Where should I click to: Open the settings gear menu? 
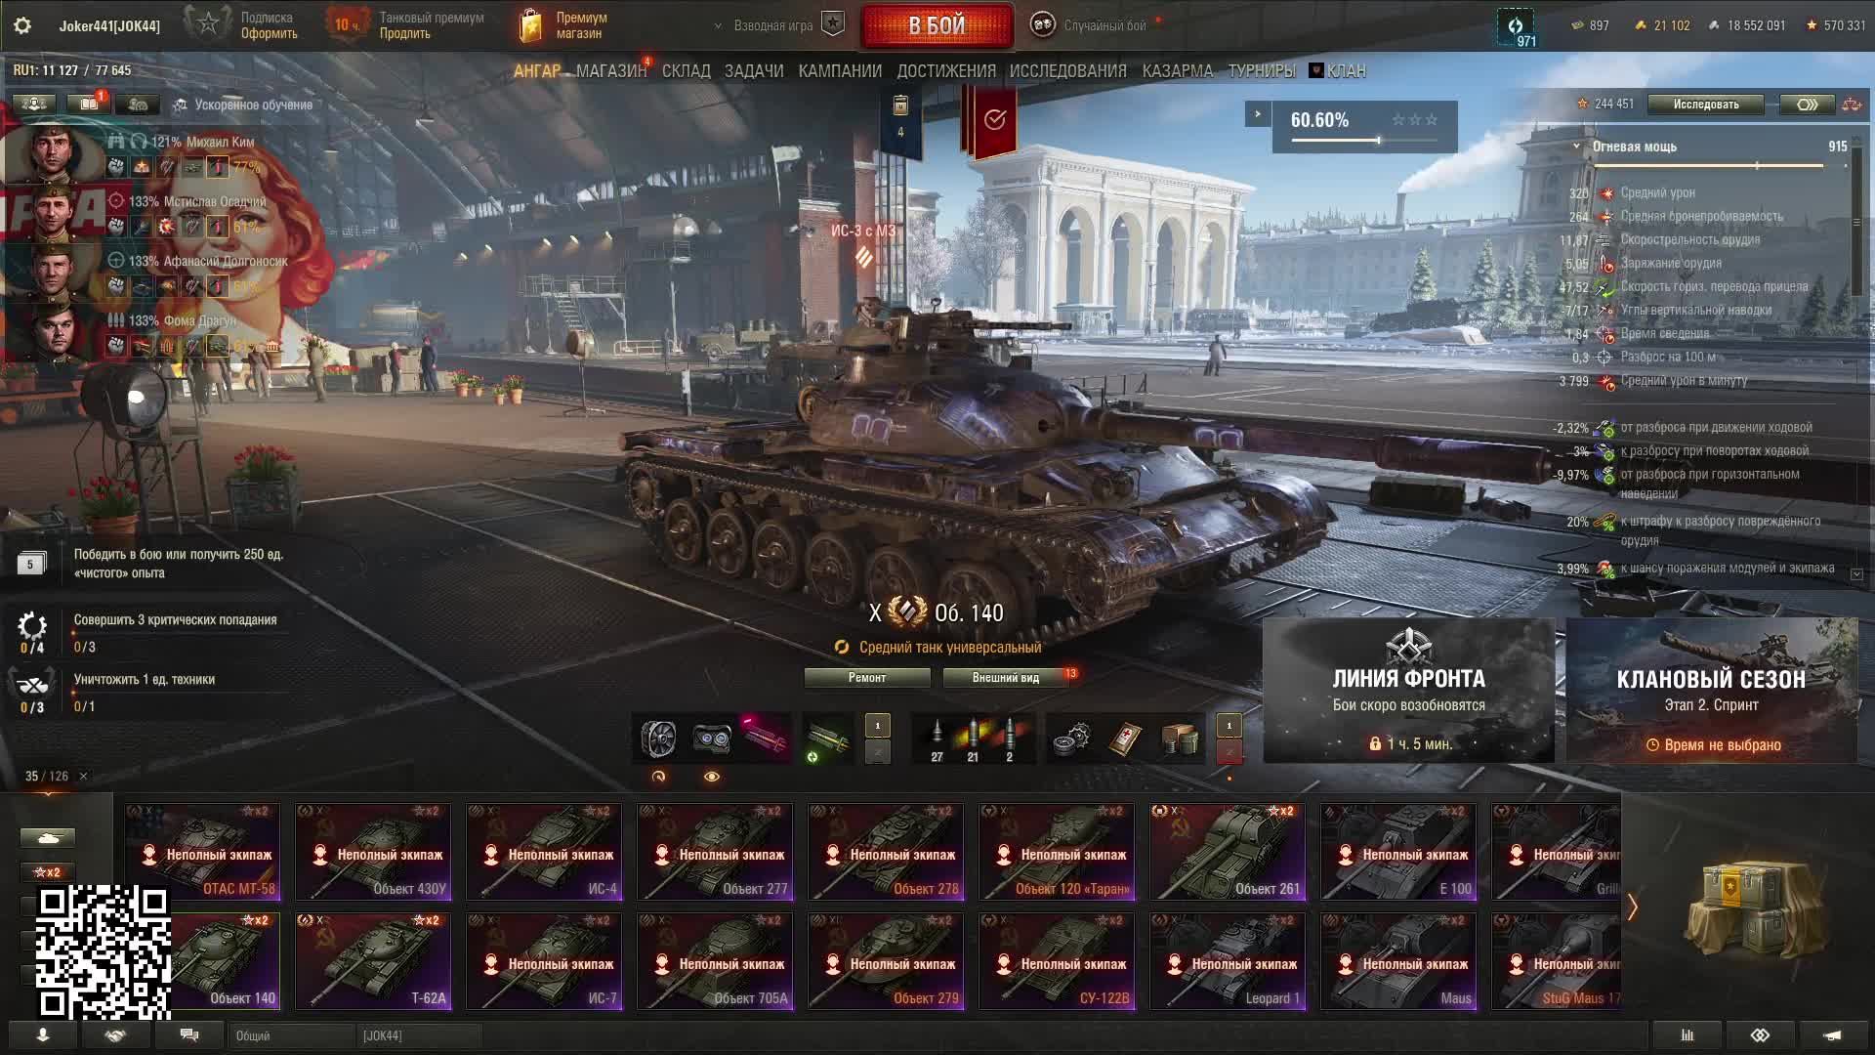[x=22, y=25]
